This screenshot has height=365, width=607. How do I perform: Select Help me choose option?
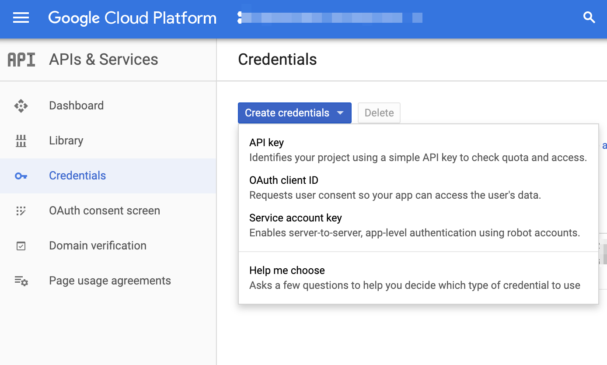[418, 278]
